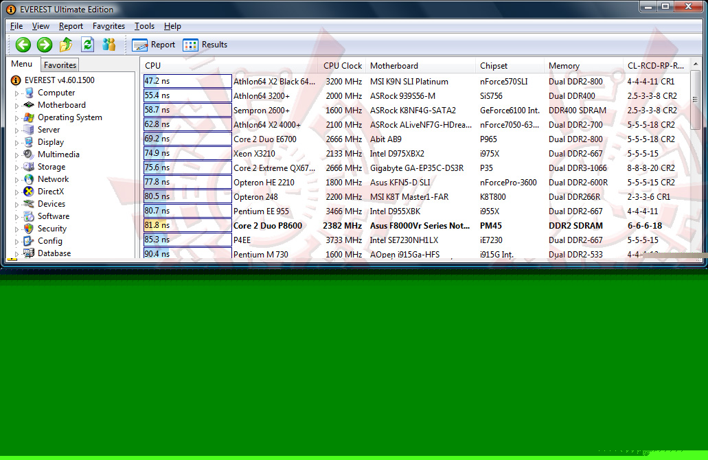The height and width of the screenshot is (460, 708).
Task: Click the GeForce6100 Int. chipset cell
Action: (x=510, y=110)
